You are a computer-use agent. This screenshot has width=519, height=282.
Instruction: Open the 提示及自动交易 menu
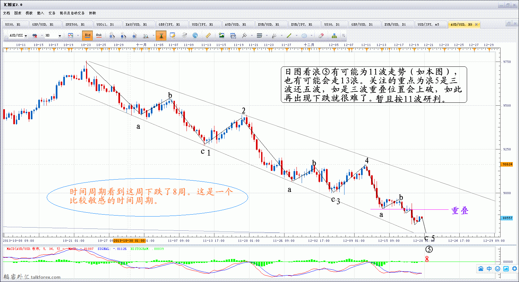point(72,13)
